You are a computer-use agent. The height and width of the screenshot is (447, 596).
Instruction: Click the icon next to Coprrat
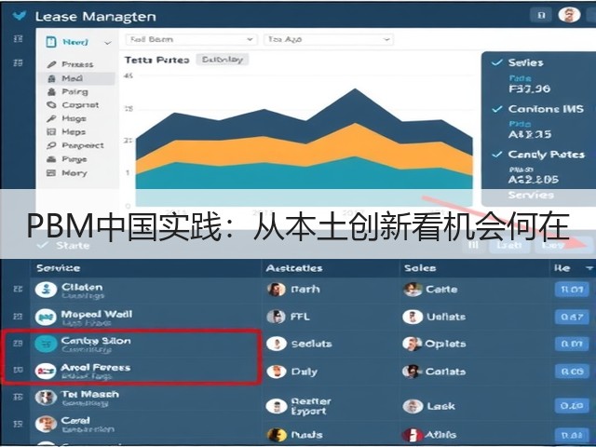click(x=51, y=105)
